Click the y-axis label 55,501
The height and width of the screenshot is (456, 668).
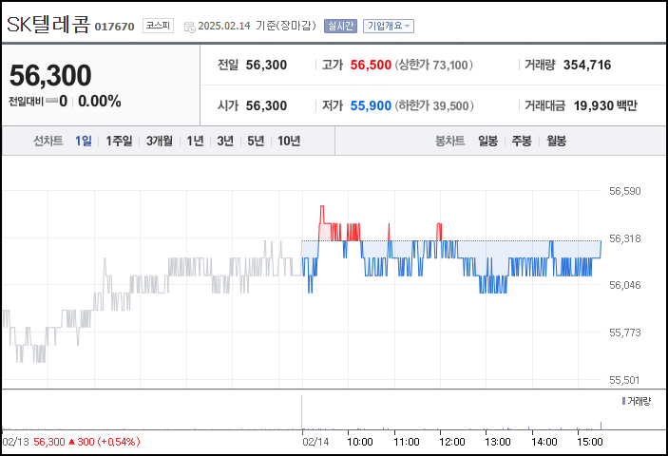tap(625, 380)
